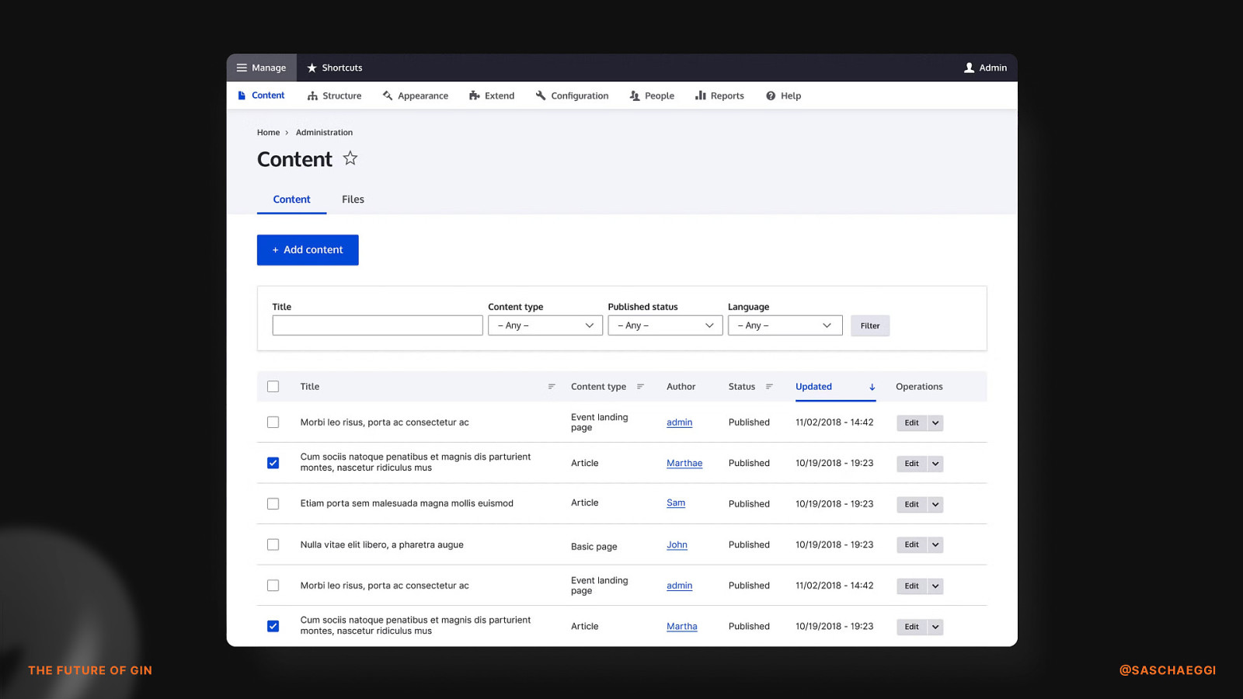The height and width of the screenshot is (699, 1243).
Task: Expand operations arrow for Martha's article row
Action: pos(935,627)
